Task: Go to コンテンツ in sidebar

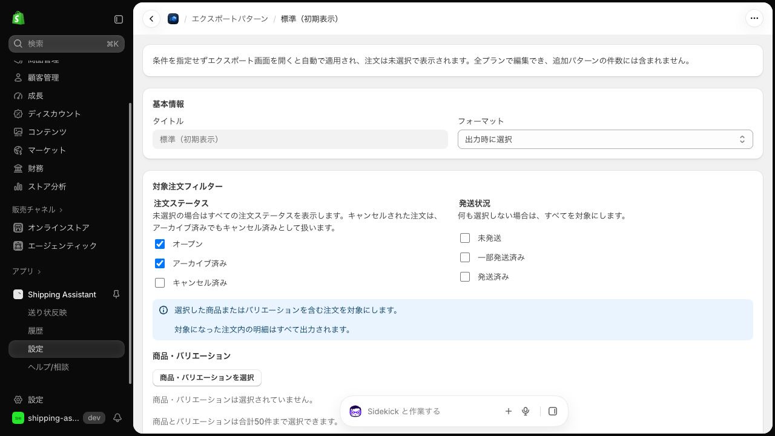Action: click(67, 132)
